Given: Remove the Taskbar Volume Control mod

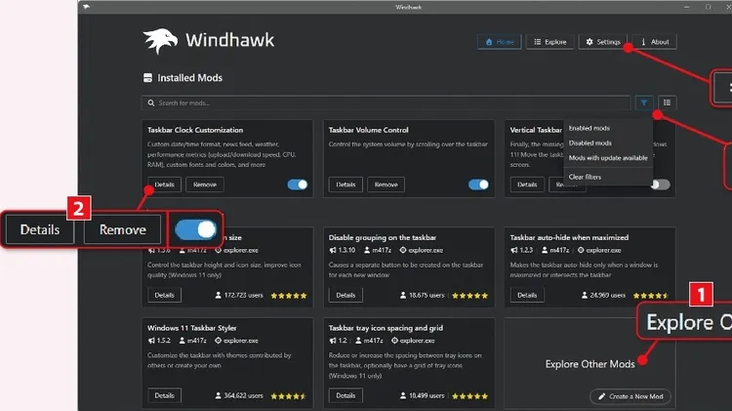Looking at the screenshot, I should 386,184.
